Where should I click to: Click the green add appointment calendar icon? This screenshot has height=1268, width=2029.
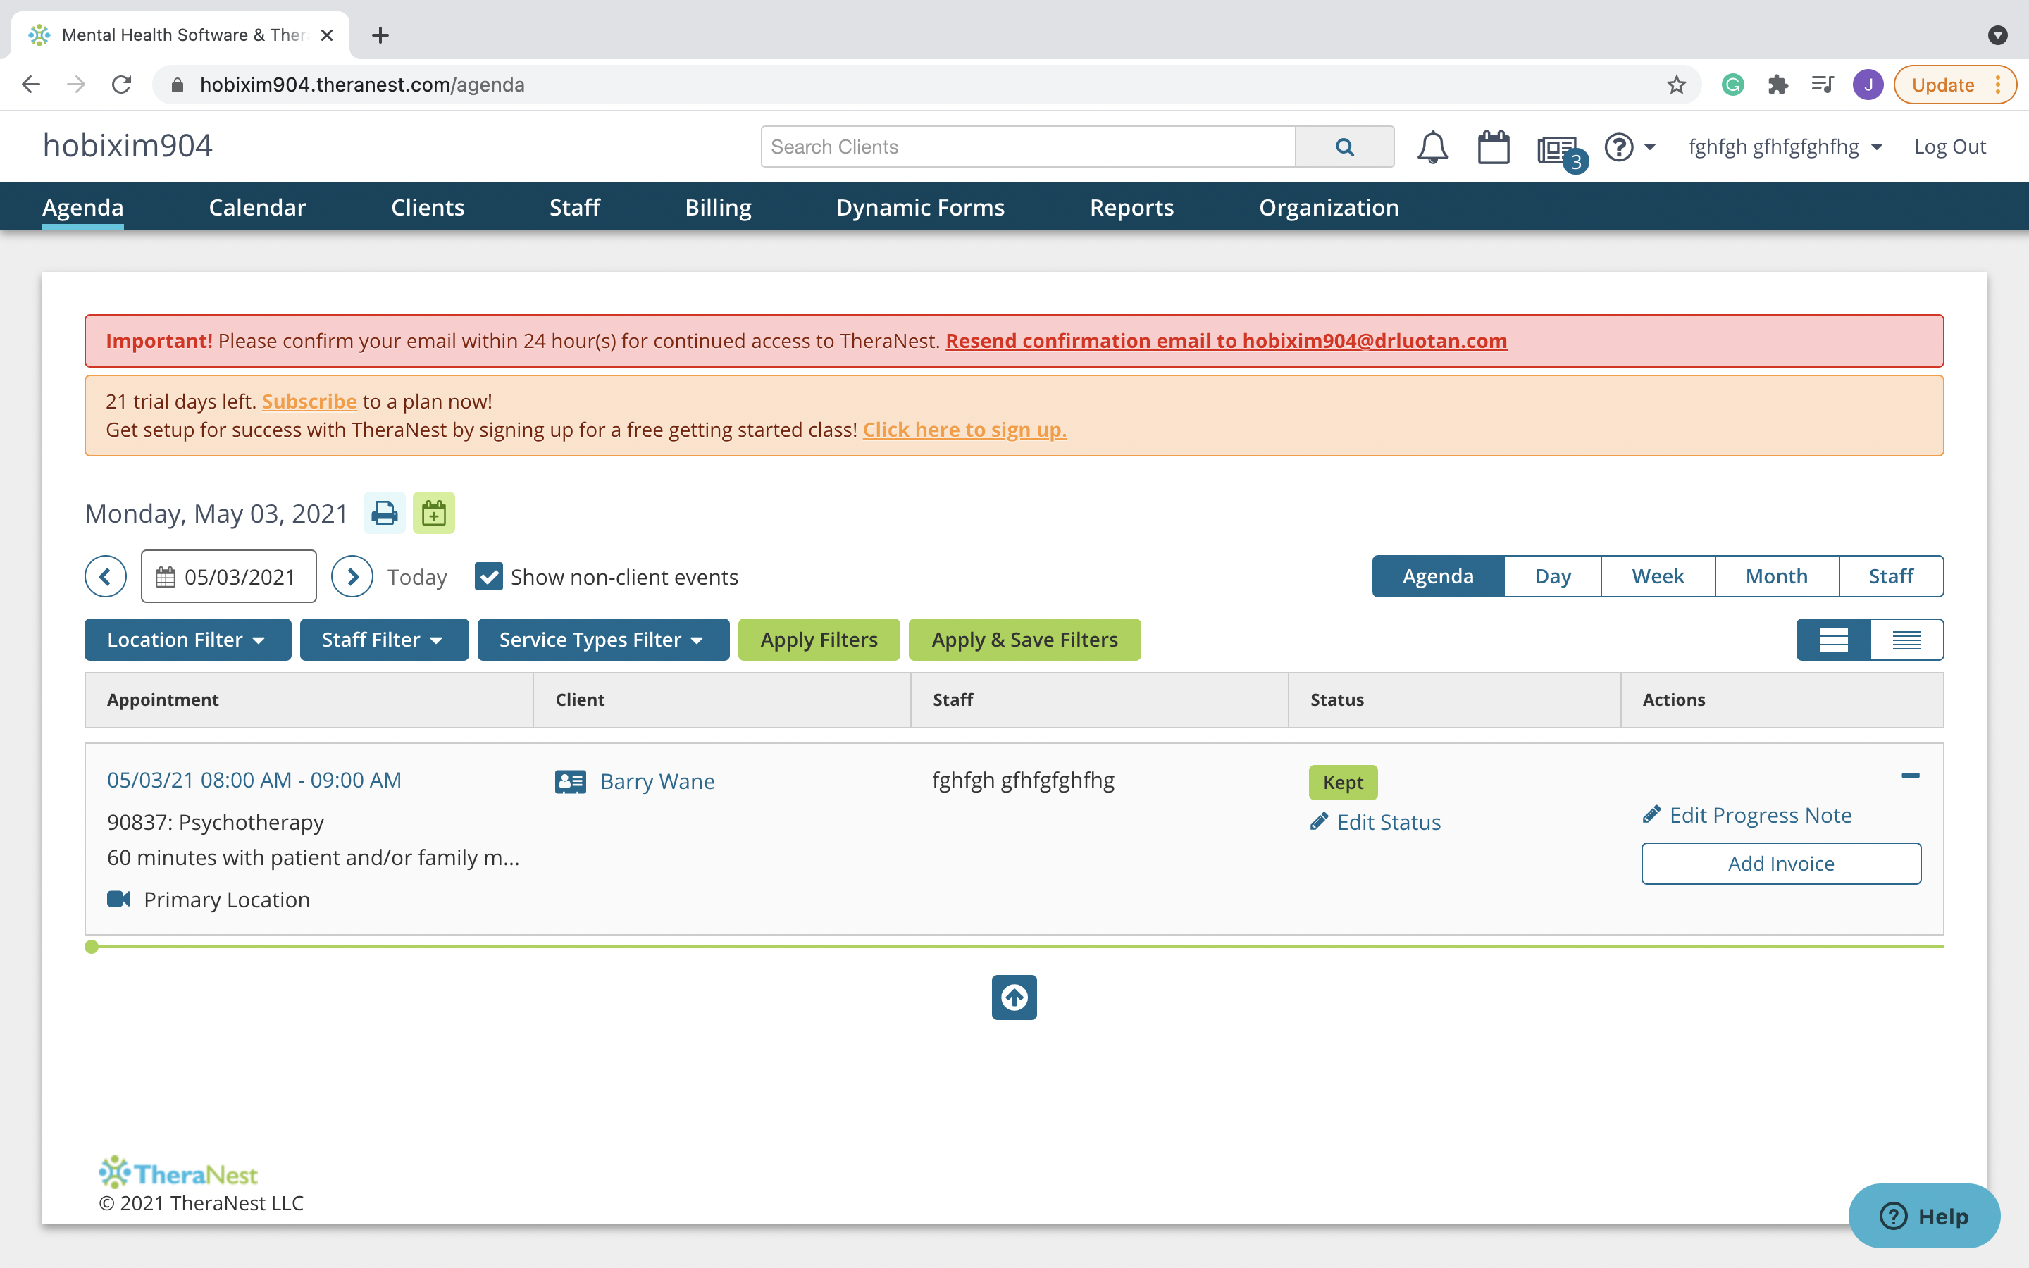pyautogui.click(x=433, y=512)
